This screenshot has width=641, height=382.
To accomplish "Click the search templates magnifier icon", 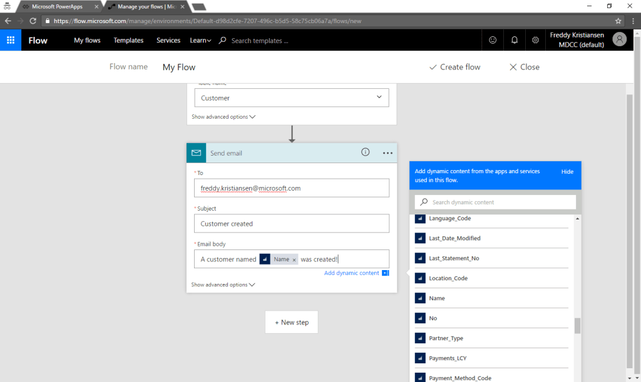I will [222, 40].
